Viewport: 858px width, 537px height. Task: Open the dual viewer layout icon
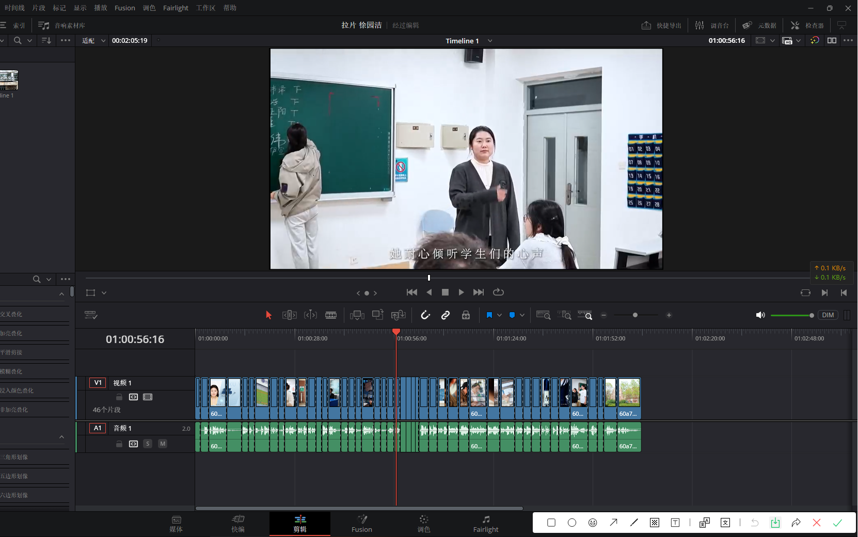click(832, 40)
